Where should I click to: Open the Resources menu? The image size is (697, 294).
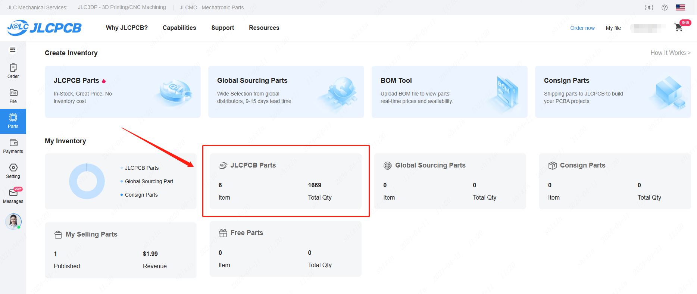pos(264,28)
